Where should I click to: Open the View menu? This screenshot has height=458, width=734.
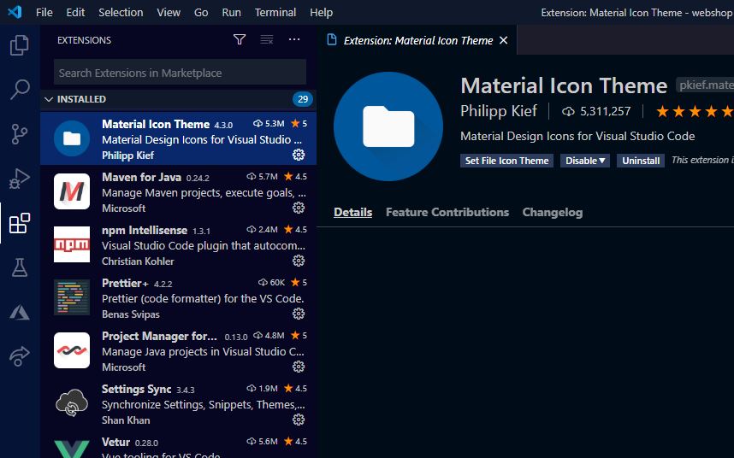169,12
